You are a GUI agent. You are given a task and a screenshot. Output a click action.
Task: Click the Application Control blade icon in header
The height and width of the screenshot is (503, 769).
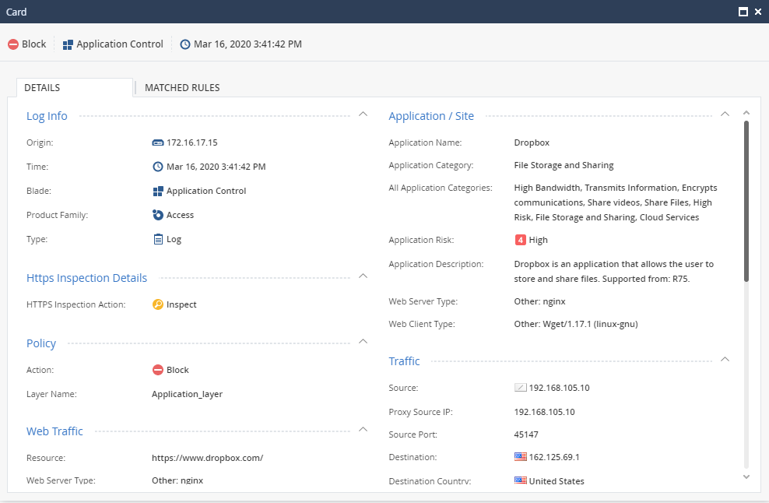click(x=68, y=44)
